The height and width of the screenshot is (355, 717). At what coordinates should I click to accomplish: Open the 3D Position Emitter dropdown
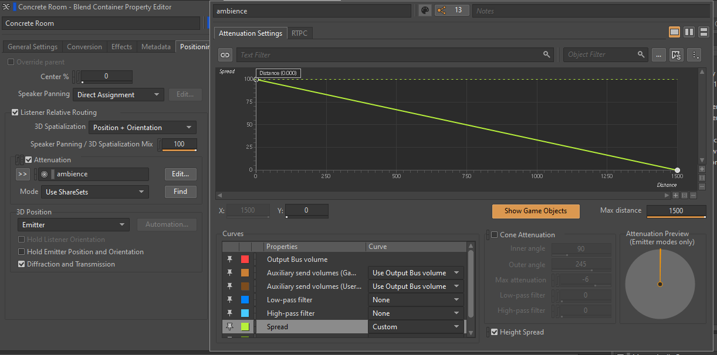pos(72,224)
